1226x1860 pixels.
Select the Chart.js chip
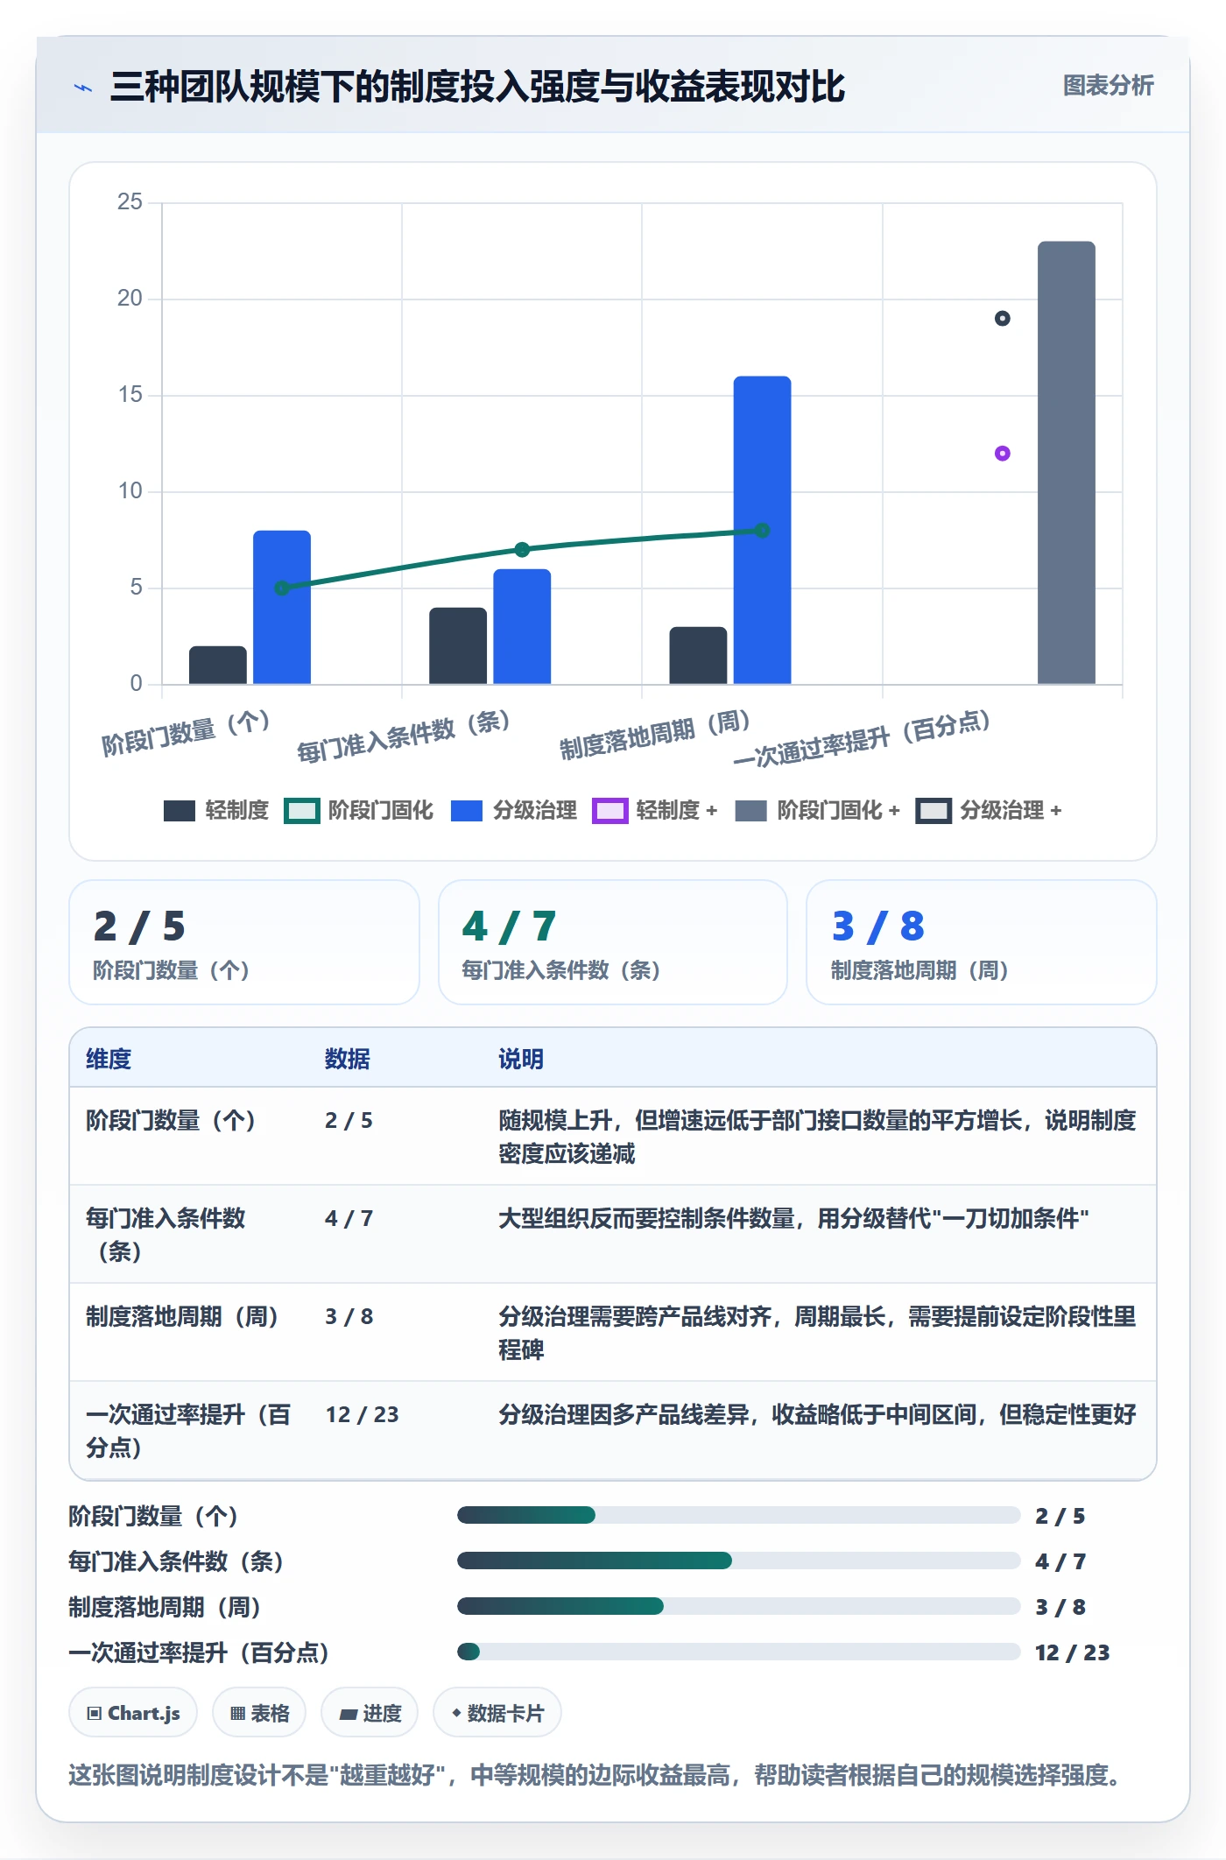point(133,1713)
